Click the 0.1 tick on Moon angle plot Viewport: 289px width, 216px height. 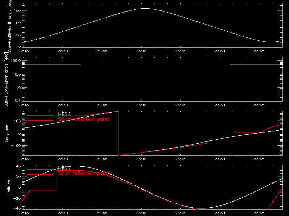click(x=18, y=100)
